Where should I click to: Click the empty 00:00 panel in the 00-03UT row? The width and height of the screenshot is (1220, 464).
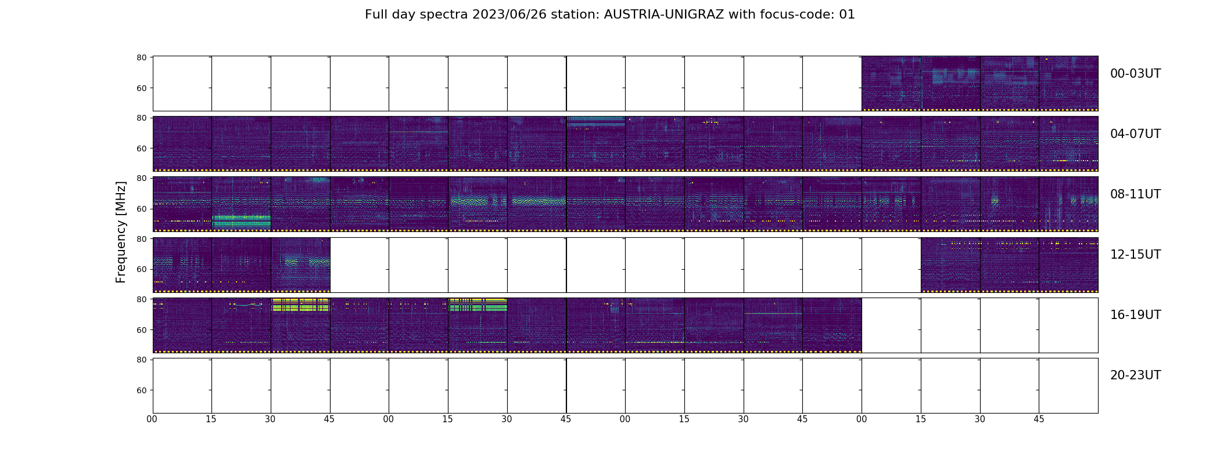click(182, 84)
